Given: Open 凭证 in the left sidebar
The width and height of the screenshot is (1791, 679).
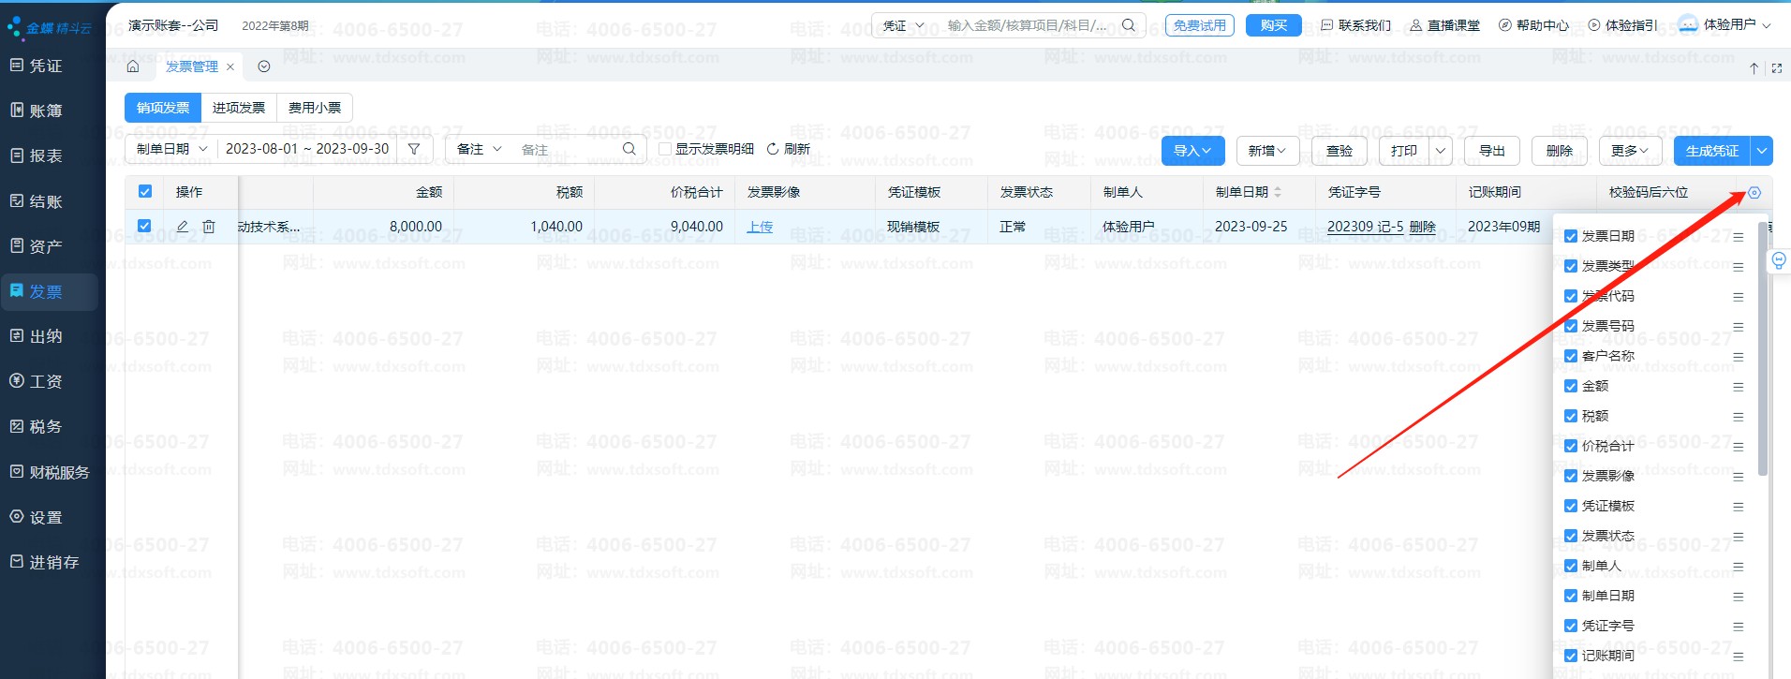Looking at the screenshot, I should point(45,66).
